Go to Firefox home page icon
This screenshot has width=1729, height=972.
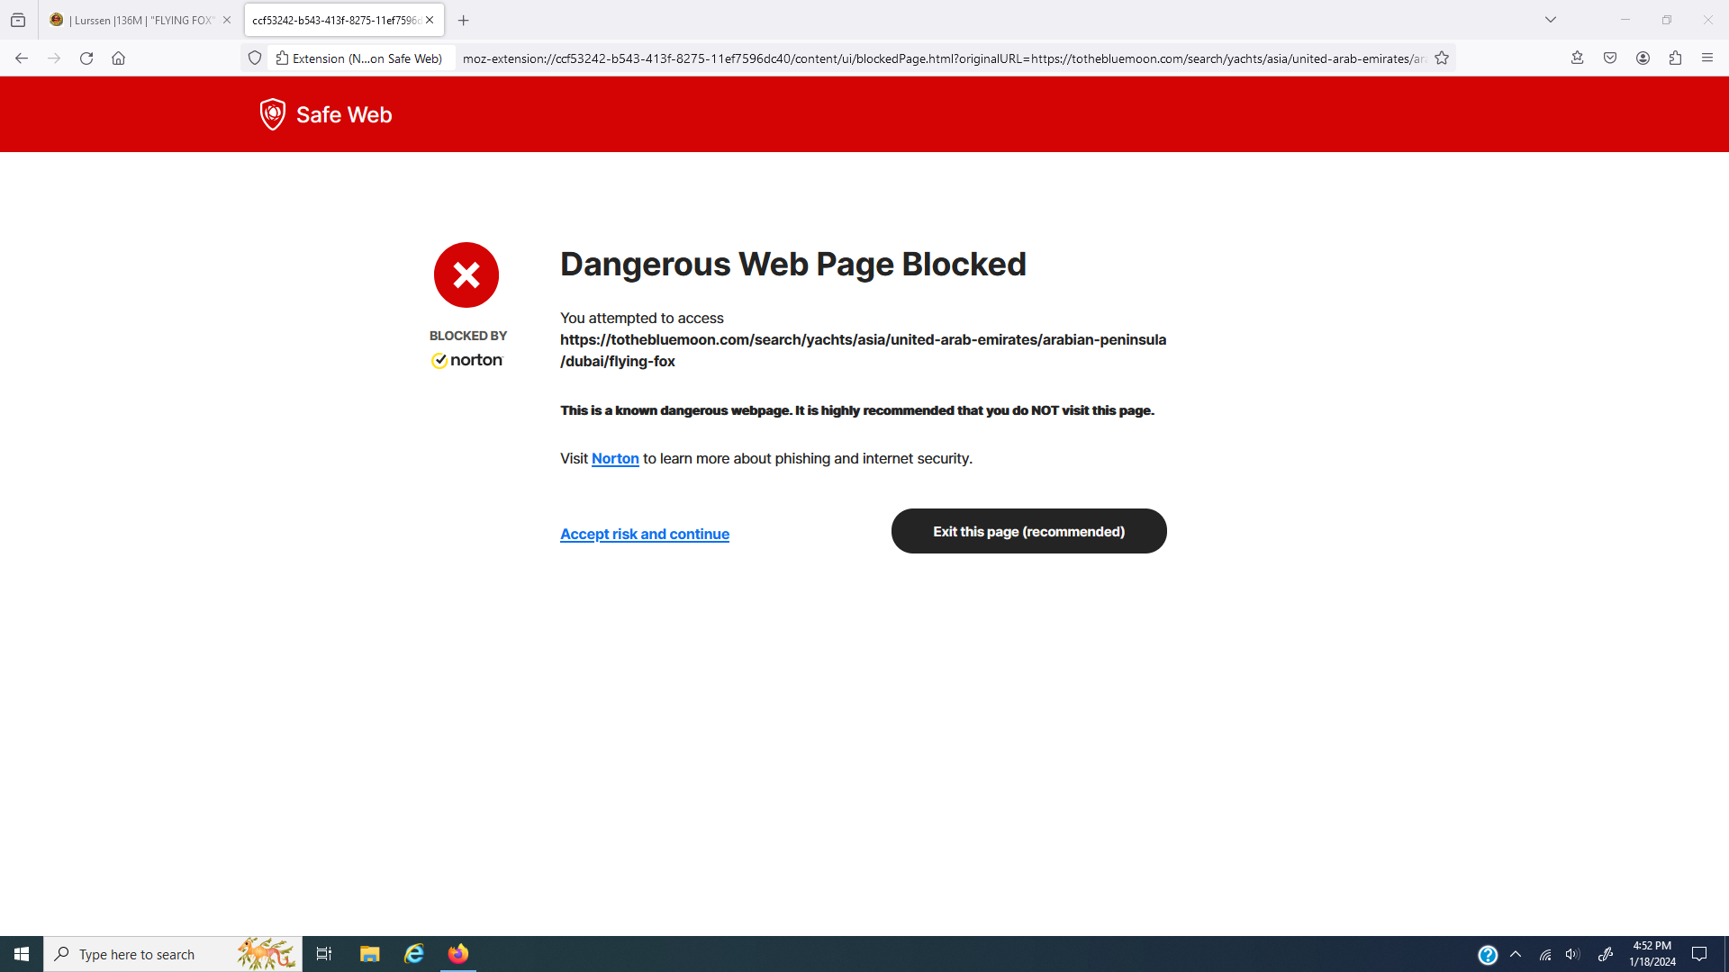pyautogui.click(x=118, y=58)
